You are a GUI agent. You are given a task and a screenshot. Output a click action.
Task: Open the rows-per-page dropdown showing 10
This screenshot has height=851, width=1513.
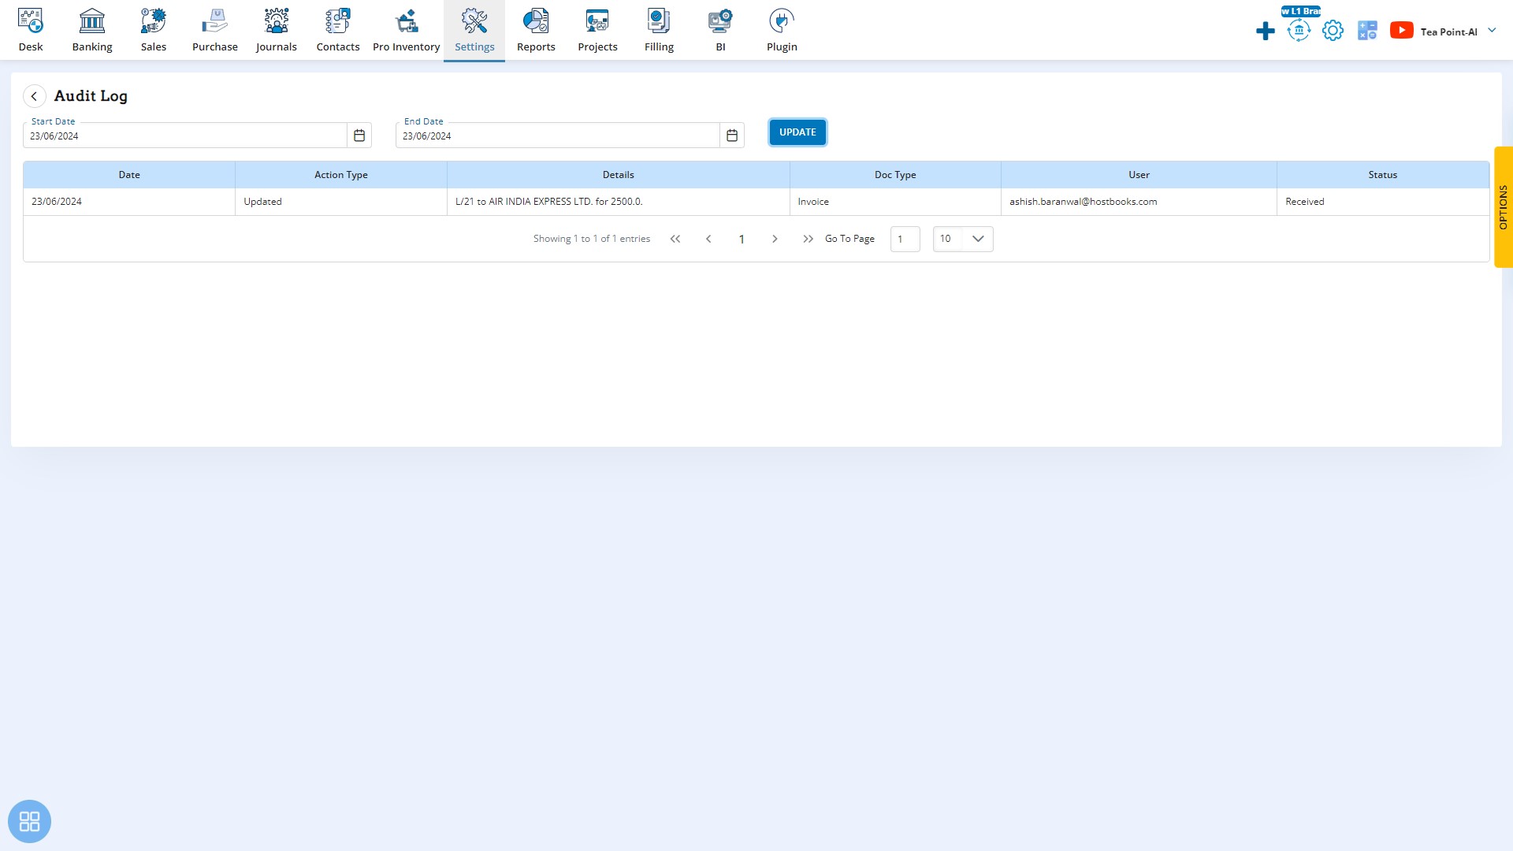pyautogui.click(x=963, y=239)
